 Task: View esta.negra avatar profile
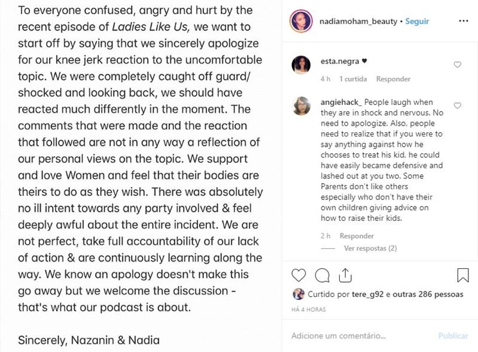pyautogui.click(x=301, y=65)
